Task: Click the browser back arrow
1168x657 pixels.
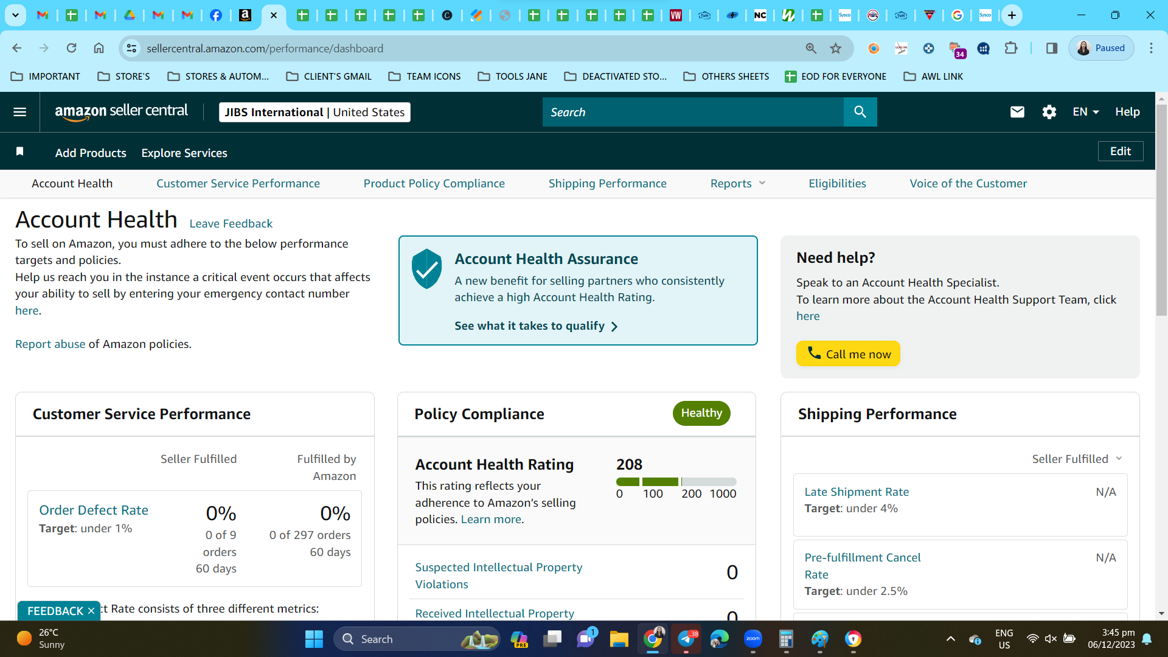Action: 17,48
